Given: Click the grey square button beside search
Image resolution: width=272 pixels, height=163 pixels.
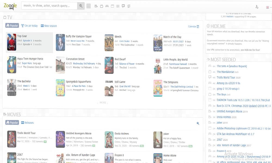Looking at the screenshot, I should coord(88,6).
